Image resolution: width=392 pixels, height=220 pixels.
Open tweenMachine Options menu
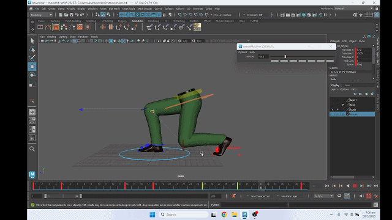pyautogui.click(x=243, y=52)
